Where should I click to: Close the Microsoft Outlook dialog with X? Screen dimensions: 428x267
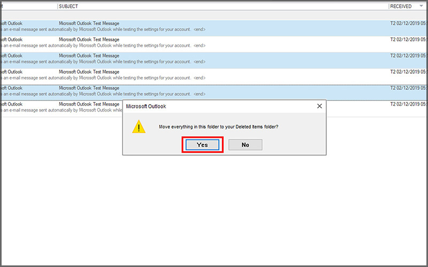(x=319, y=106)
